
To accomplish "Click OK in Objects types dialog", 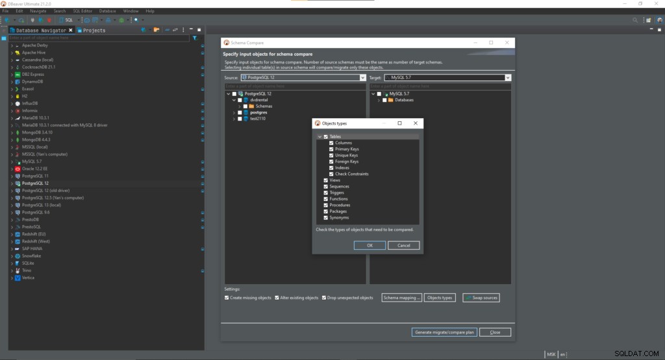I will [370, 245].
